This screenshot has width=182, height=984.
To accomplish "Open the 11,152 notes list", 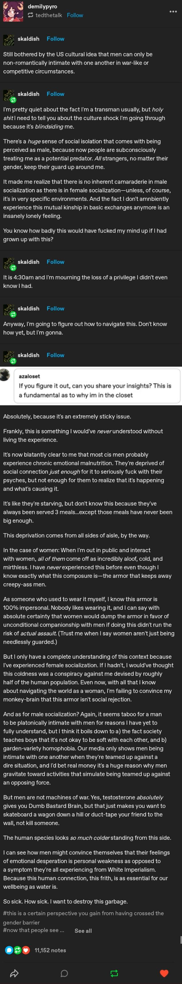I will pyautogui.click(x=50, y=950).
